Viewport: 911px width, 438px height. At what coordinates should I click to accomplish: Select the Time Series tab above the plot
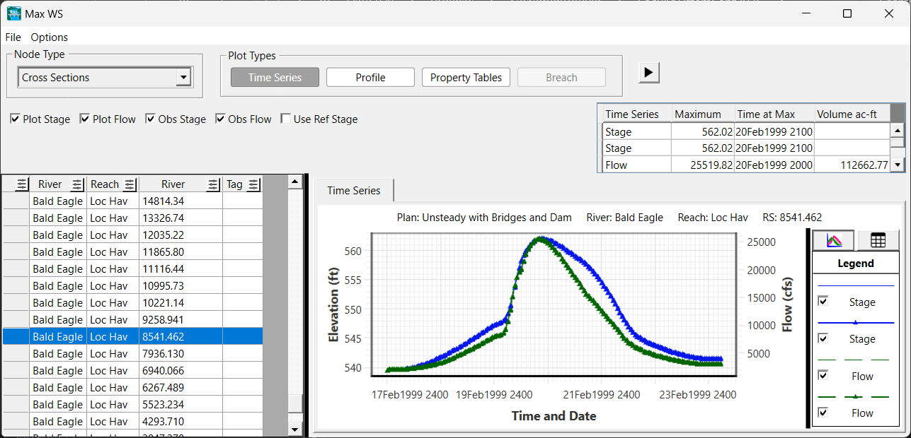click(354, 191)
